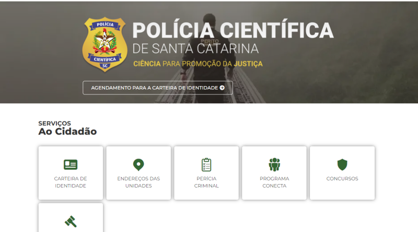Click the people group icon
Screen dimensions: 418x232
click(274, 165)
